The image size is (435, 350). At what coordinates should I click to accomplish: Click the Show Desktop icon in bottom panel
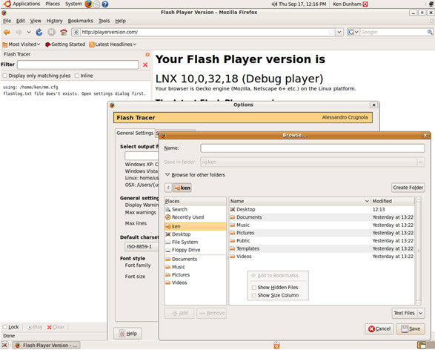pyautogui.click(x=4, y=345)
